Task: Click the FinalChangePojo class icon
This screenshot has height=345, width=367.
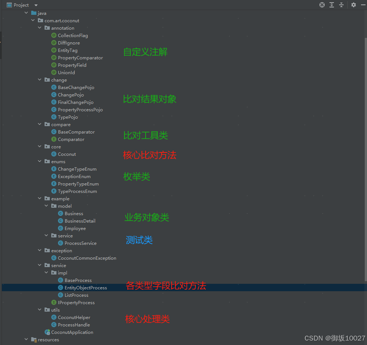Action: 54,102
